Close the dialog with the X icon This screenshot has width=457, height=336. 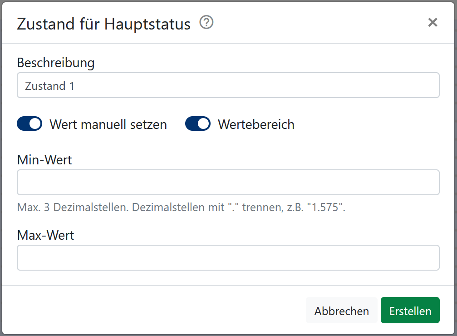(432, 22)
